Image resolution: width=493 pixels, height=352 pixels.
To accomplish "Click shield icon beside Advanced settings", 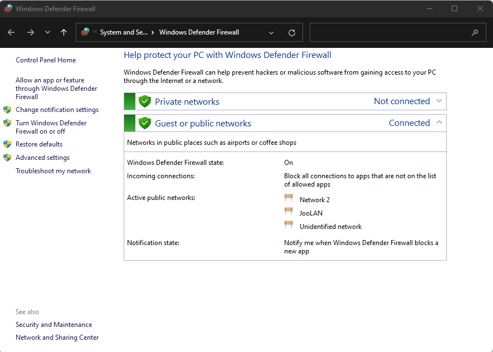I will point(7,158).
